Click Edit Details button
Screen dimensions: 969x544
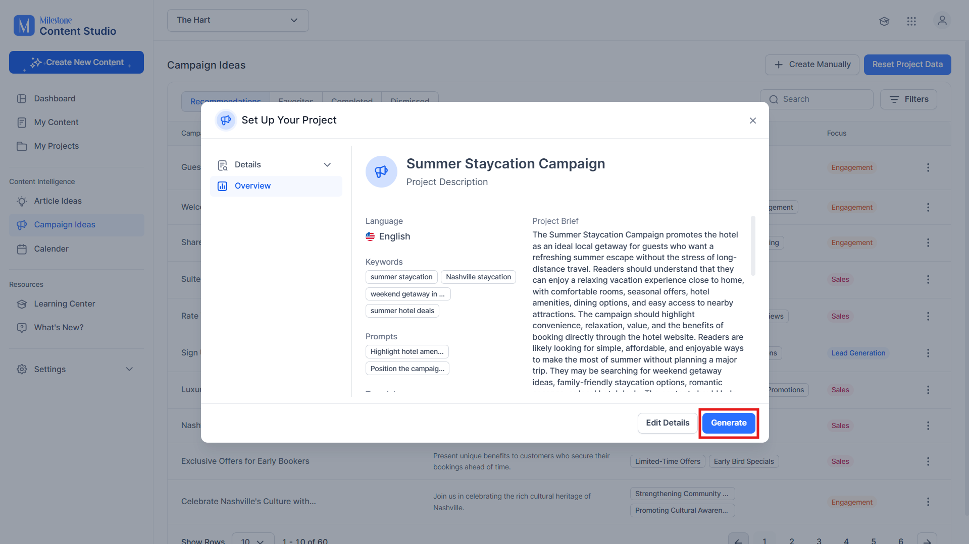pos(668,423)
